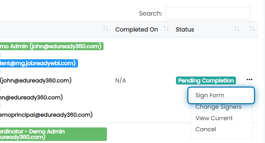Click the green Demo Admin signer badge

tap(51, 46)
